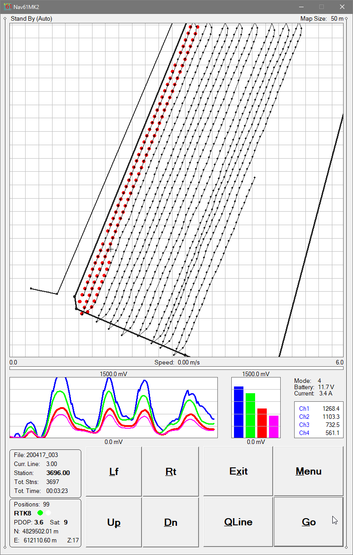The height and width of the screenshot is (555, 353).
Task: Click the blue Ch1 bar in bar chart
Action: 238,412
